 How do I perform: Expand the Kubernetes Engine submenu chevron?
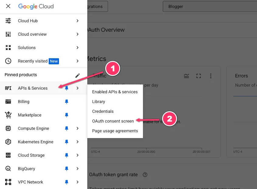(x=78, y=142)
